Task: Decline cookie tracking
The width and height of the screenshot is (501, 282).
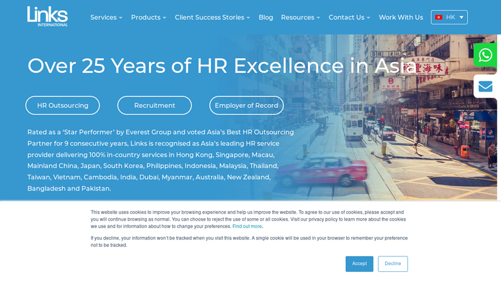Action: coord(393,264)
